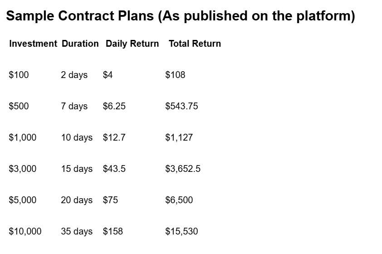This screenshot has height=254, width=382.
Task: Click the 2 days duration cell
Action: coord(74,75)
